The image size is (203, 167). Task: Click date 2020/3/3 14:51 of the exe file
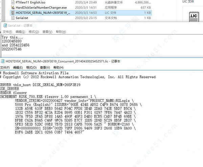pos(86,7)
